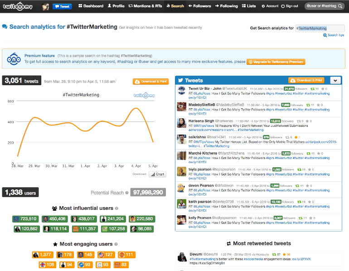Open Mentions & RTs section
Image resolution: width=349 pixels, height=271 pixels.
[145, 6]
